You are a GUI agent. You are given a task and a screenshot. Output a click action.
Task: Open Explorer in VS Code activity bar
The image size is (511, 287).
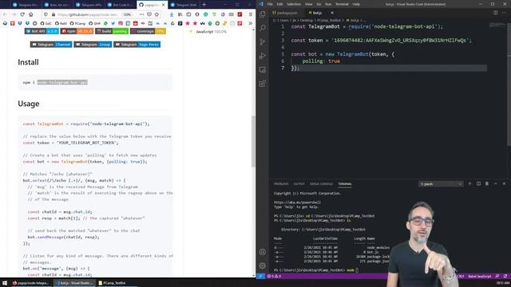[x=263, y=14]
